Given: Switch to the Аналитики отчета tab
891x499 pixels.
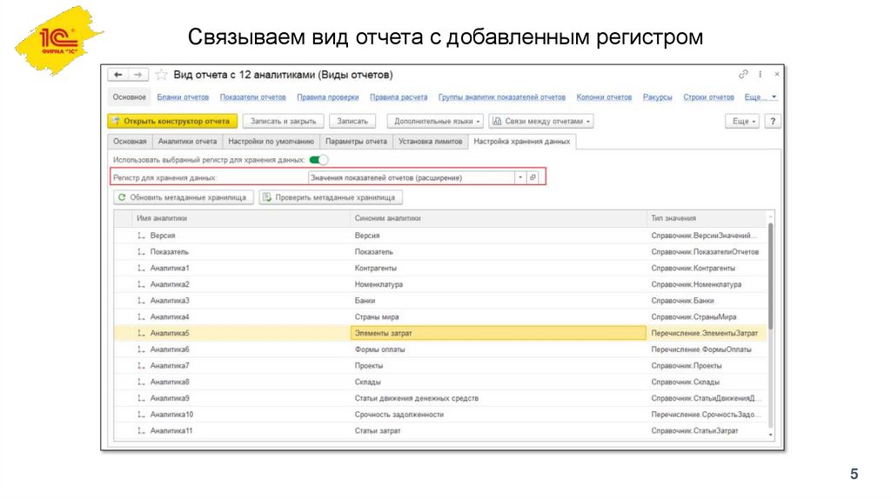Looking at the screenshot, I should [187, 142].
